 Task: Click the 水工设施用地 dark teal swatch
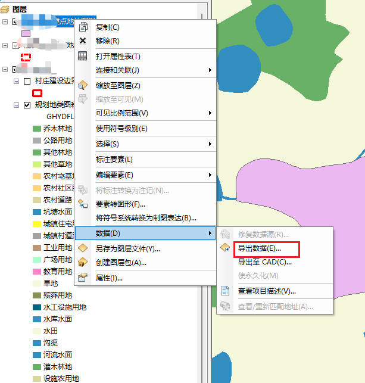[x=37, y=307]
